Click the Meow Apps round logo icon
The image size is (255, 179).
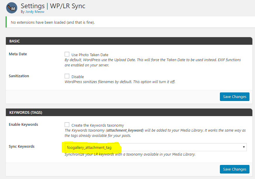coord(12,8)
